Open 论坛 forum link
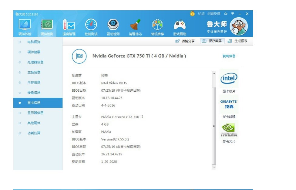296x190 pixels. [x=201, y=14]
